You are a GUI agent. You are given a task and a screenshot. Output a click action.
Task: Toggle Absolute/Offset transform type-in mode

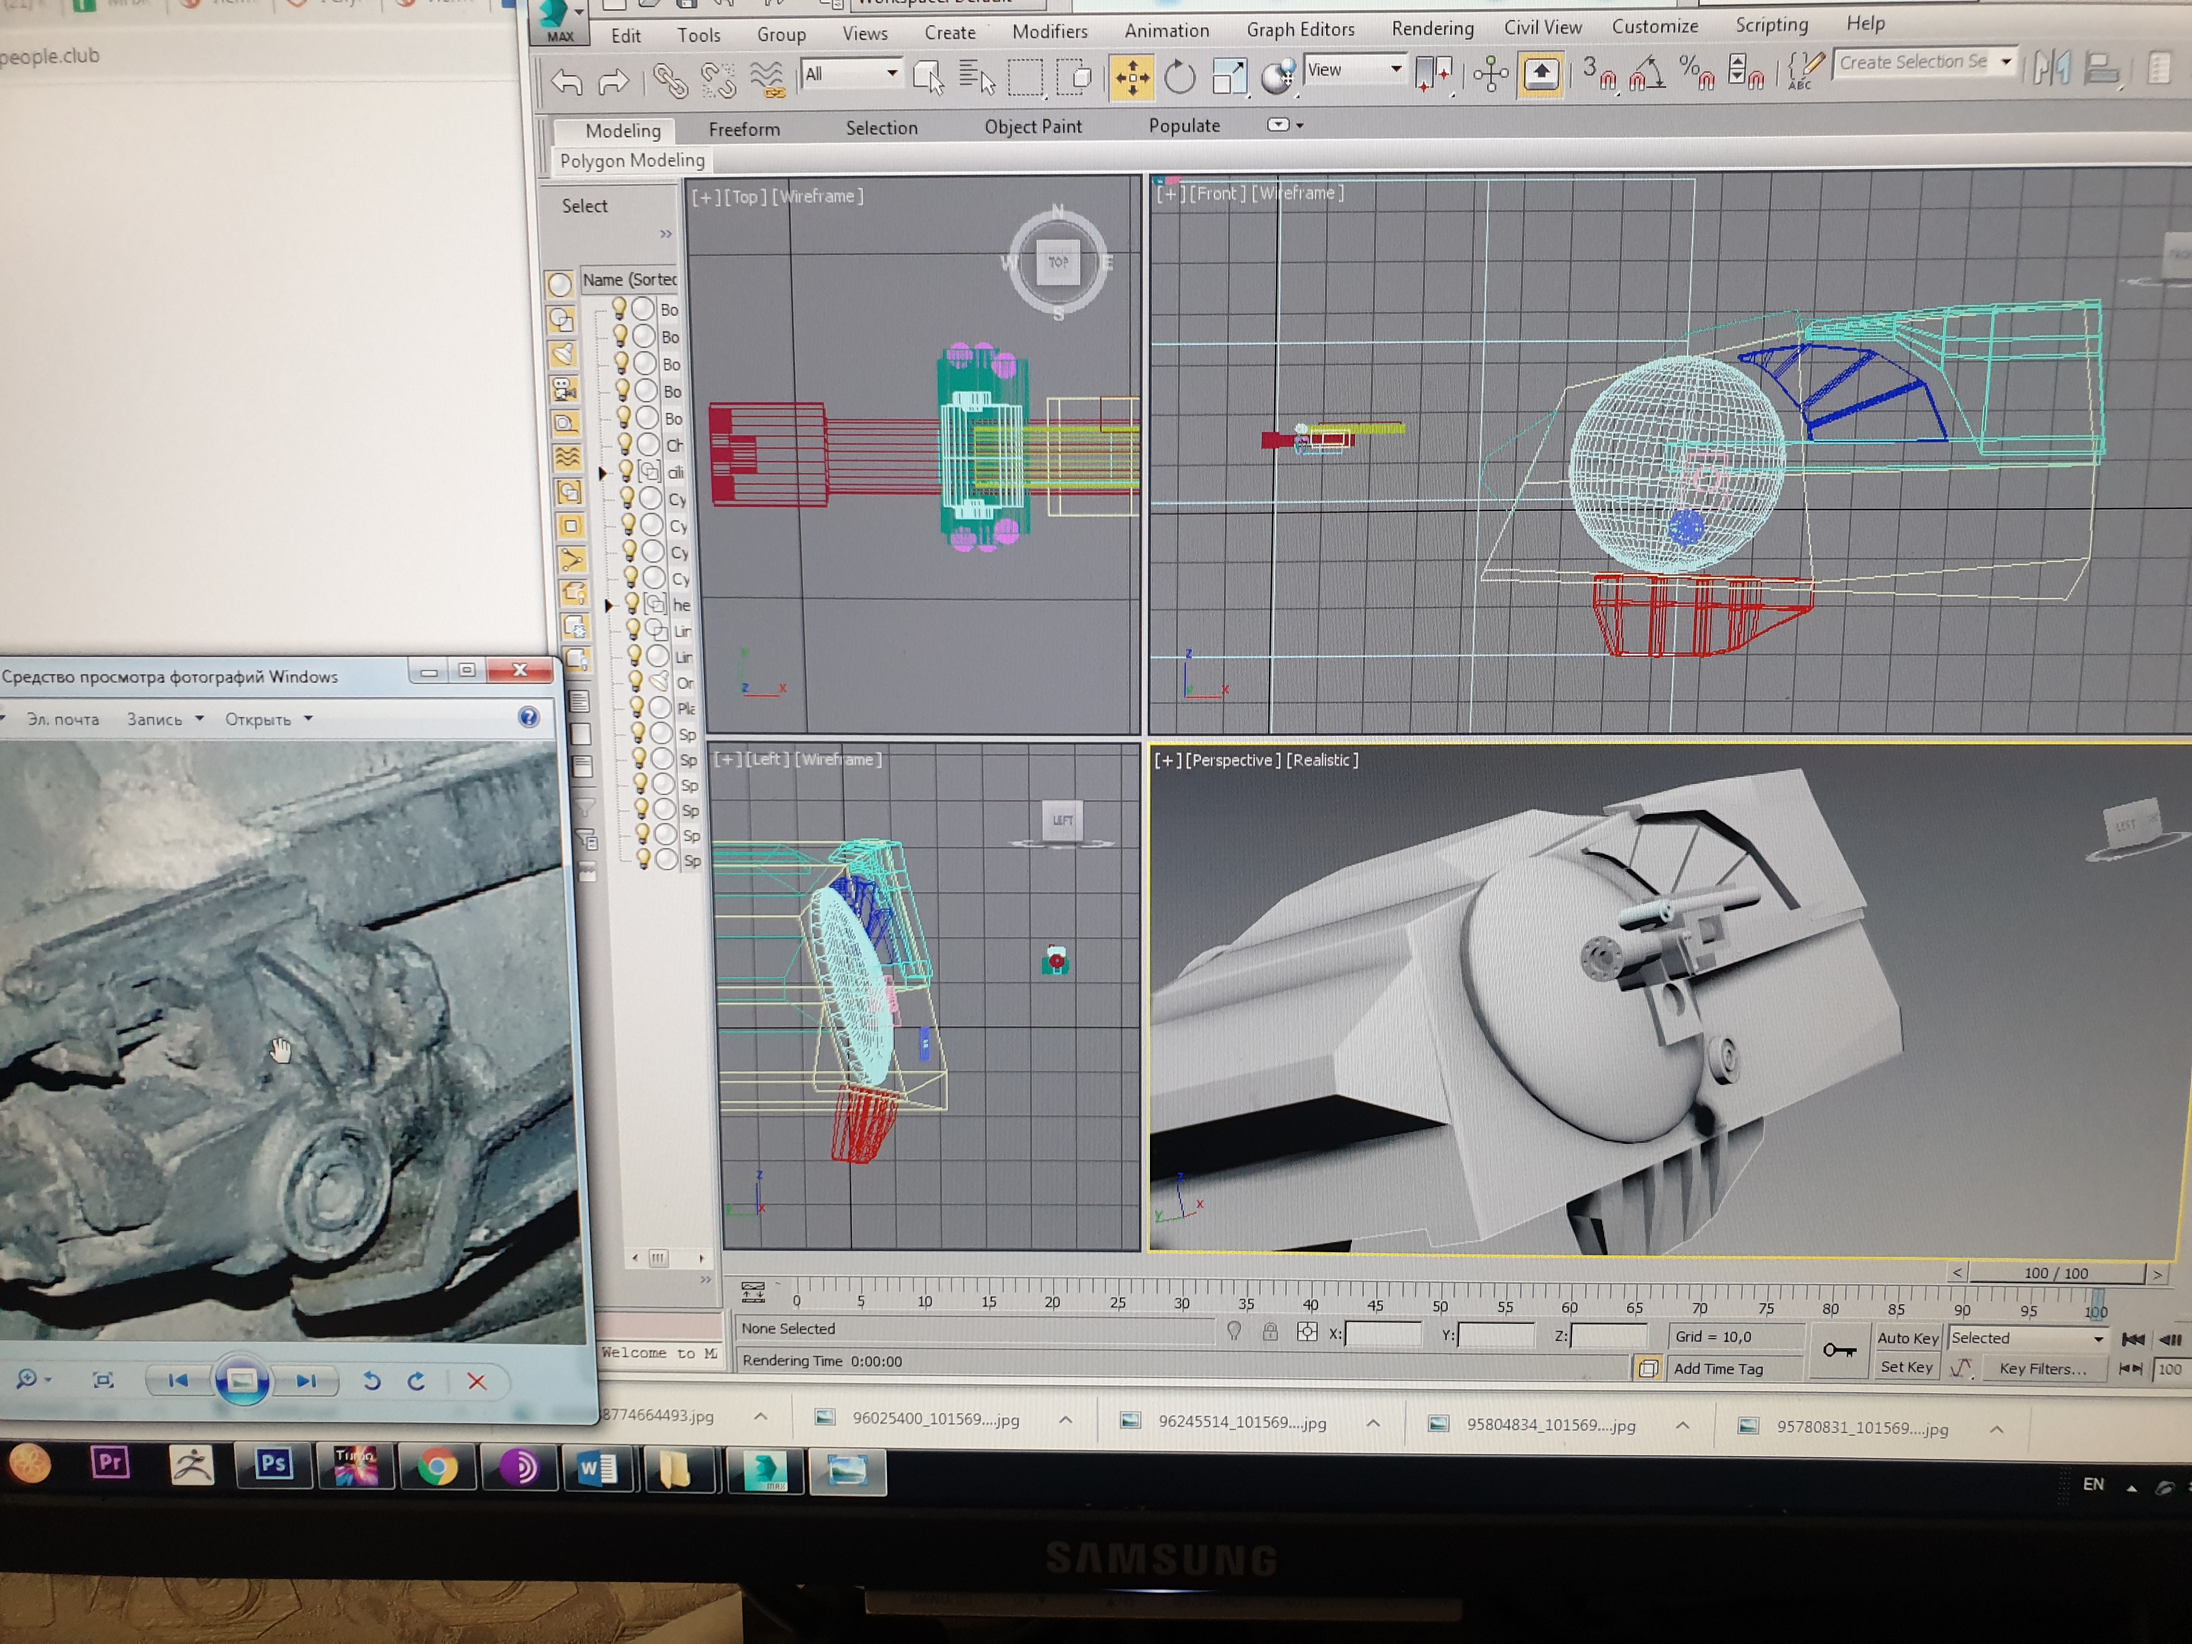[1307, 1332]
